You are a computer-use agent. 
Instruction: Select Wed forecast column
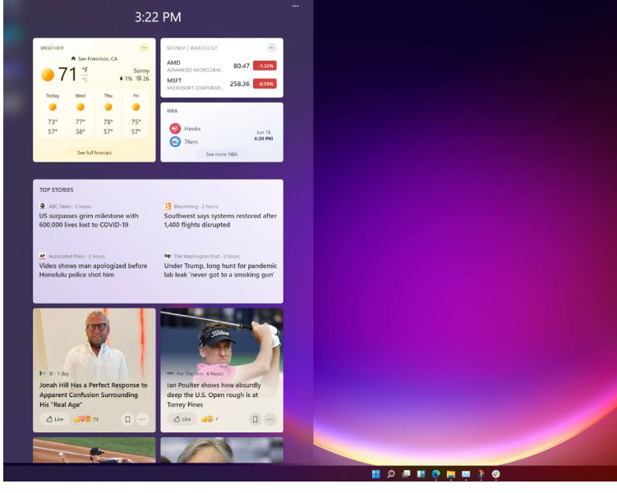[81, 114]
